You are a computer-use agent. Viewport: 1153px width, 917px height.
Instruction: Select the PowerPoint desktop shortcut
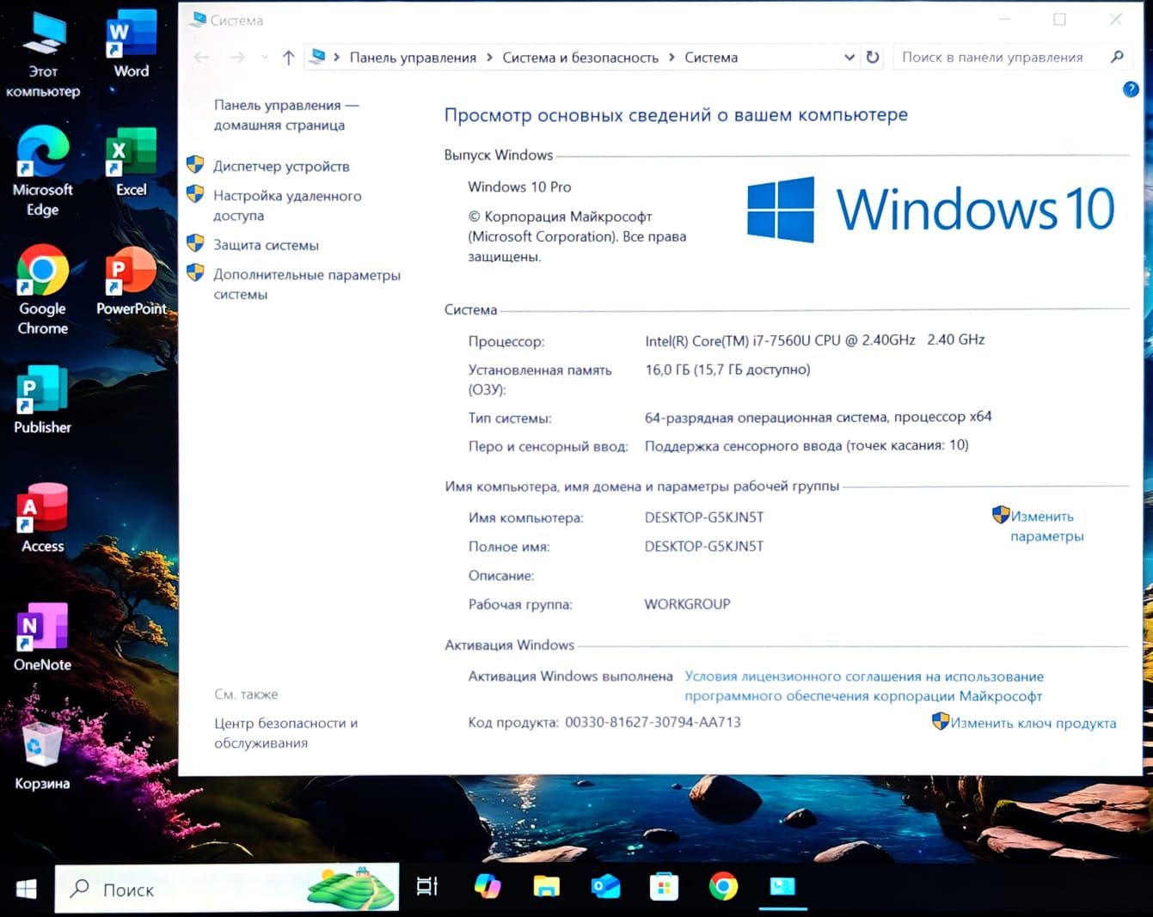coord(131,282)
